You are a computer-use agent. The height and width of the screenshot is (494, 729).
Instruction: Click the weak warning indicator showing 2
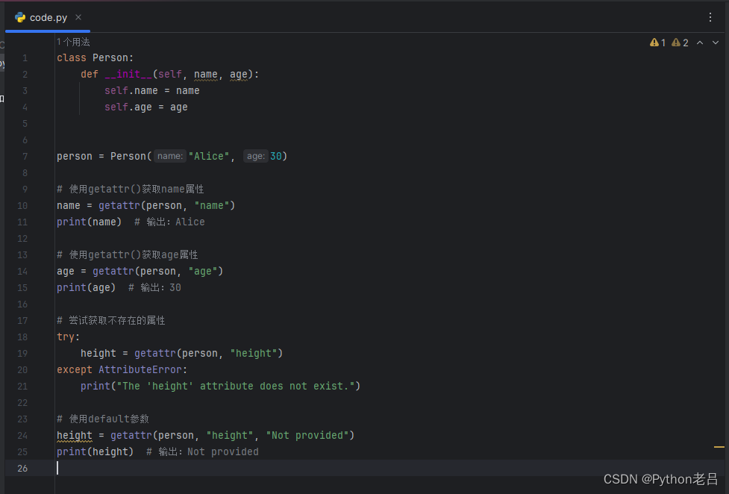[x=680, y=43]
